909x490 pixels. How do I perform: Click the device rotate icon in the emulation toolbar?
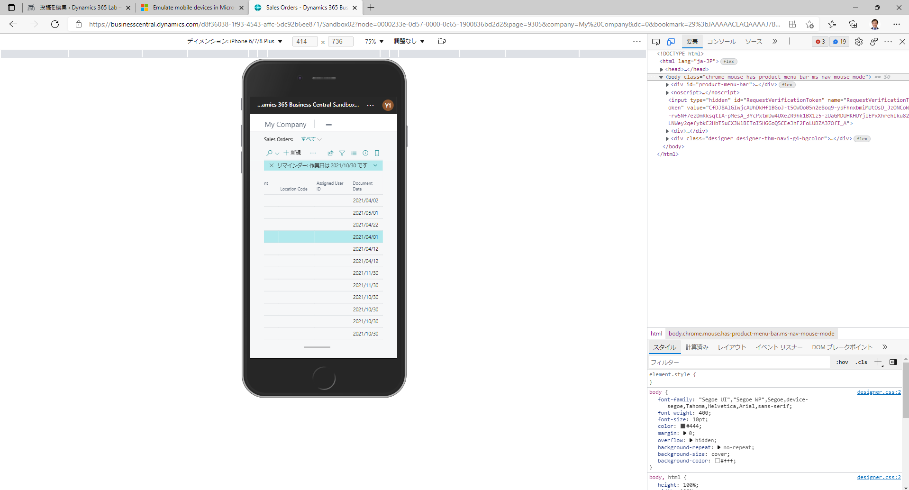pyautogui.click(x=442, y=41)
